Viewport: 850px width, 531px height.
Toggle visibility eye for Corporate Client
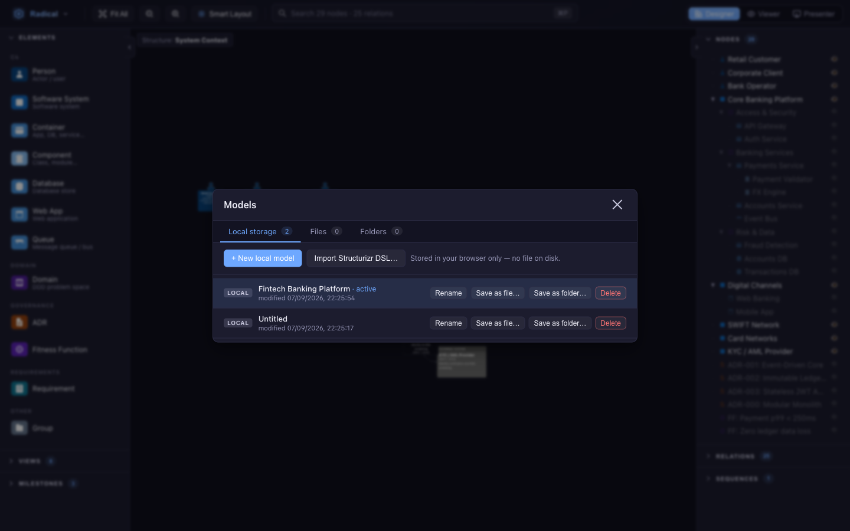(x=834, y=73)
